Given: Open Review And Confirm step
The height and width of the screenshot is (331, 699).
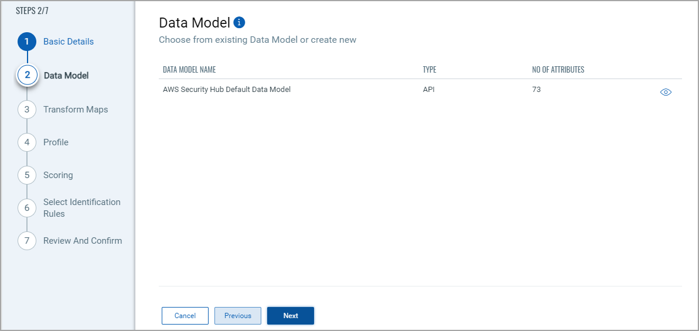Looking at the screenshot, I should click(x=83, y=241).
